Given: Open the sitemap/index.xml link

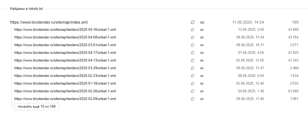Looking at the screenshot, I should coord(49,22).
